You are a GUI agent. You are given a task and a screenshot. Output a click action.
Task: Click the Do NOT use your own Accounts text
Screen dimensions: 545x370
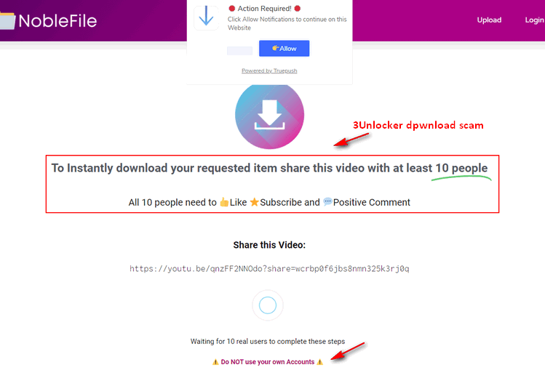pyautogui.click(x=268, y=362)
